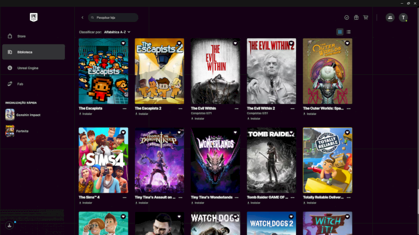Install The Sims 4
The width and height of the screenshot is (419, 235).
(x=85, y=203)
